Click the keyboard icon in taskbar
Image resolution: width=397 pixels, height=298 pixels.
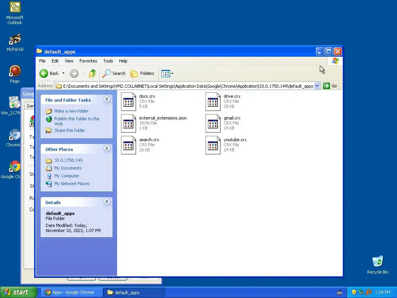[x=340, y=293]
